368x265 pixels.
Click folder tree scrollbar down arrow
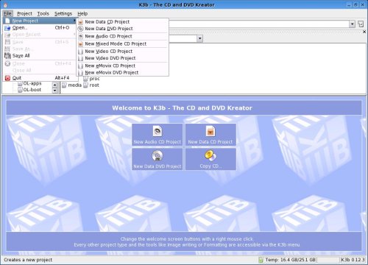(55, 91)
